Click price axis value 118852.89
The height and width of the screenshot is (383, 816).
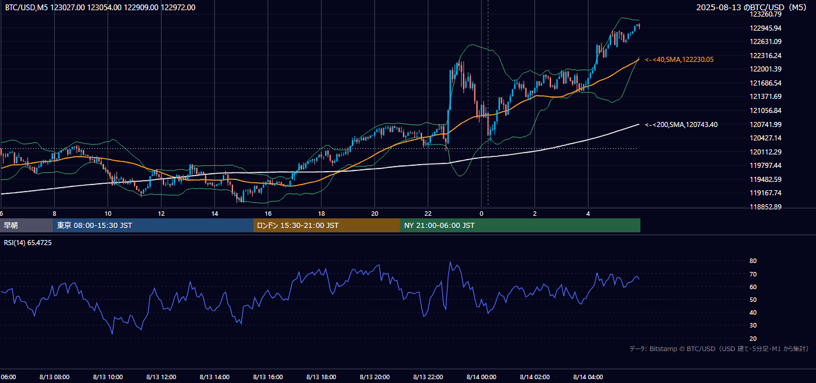pos(767,207)
